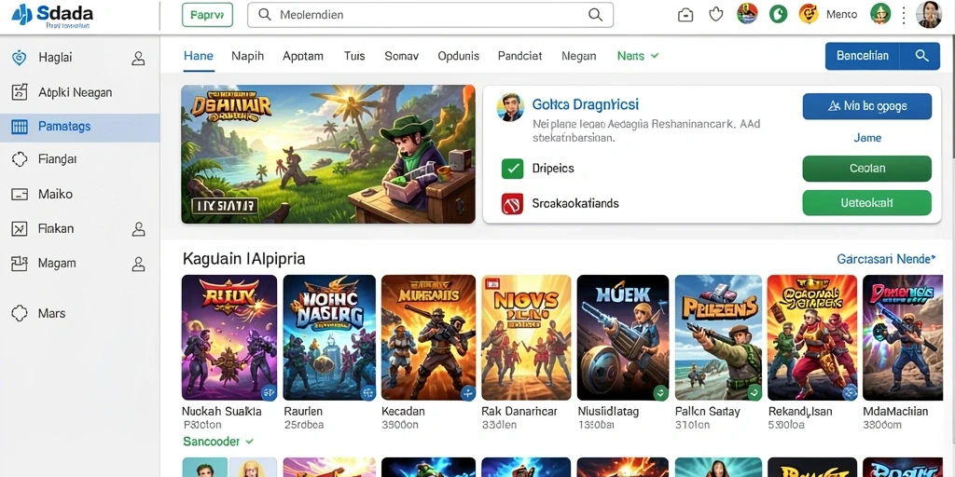This screenshot has height=477, width=955.
Task: Click the blue Mio bo ogege button
Action: click(867, 106)
